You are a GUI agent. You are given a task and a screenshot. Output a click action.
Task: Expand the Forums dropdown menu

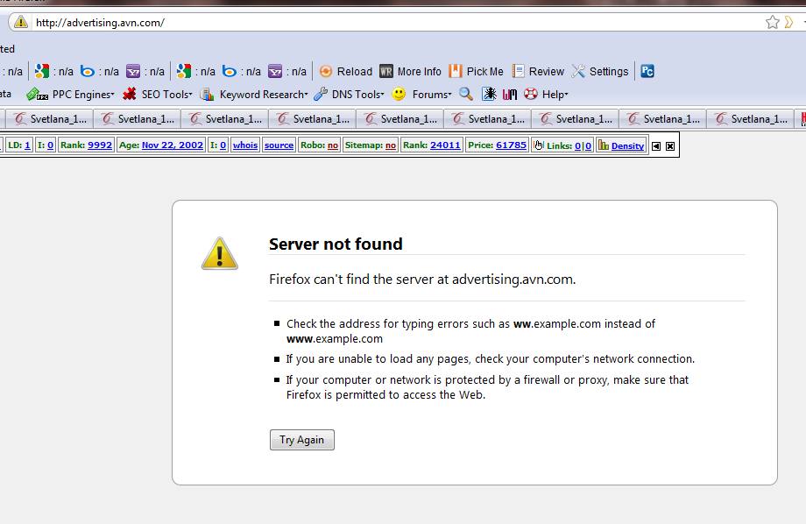tap(422, 94)
